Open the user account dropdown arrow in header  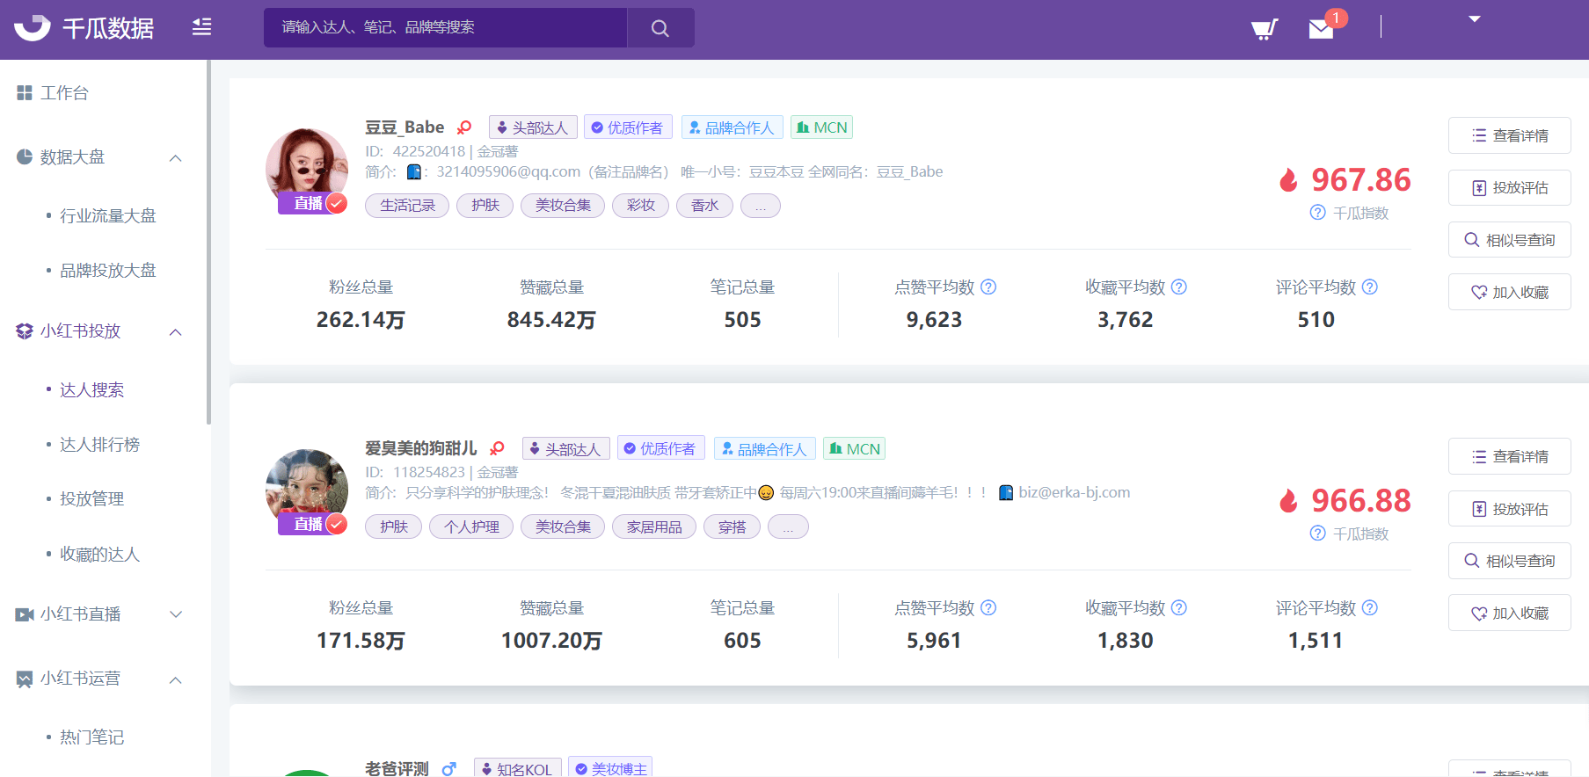tap(1475, 19)
